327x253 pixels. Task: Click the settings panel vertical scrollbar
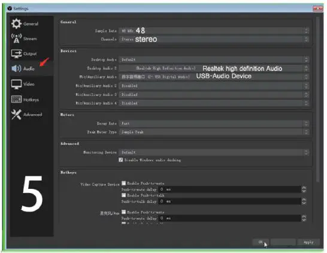pyautogui.click(x=318, y=100)
